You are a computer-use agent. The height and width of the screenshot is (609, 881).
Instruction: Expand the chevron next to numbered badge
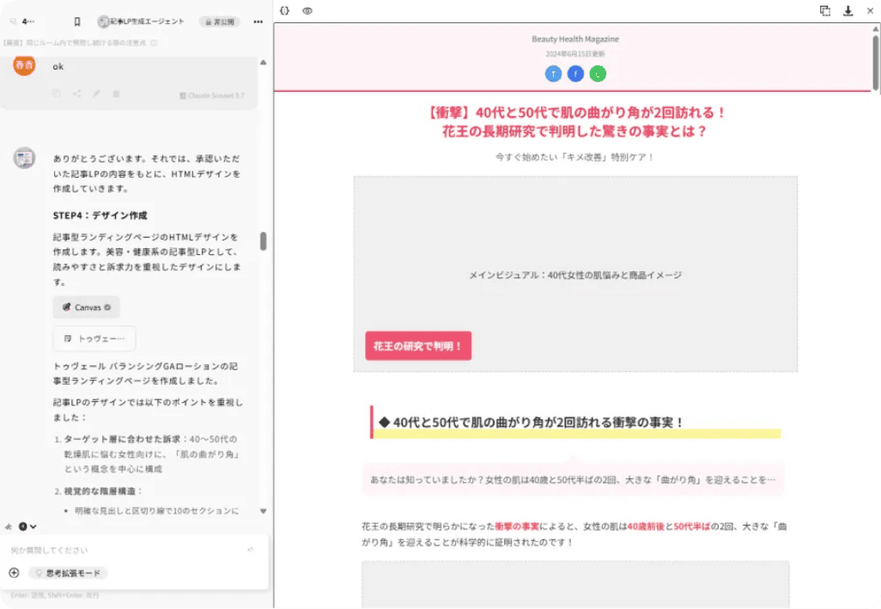tap(33, 527)
